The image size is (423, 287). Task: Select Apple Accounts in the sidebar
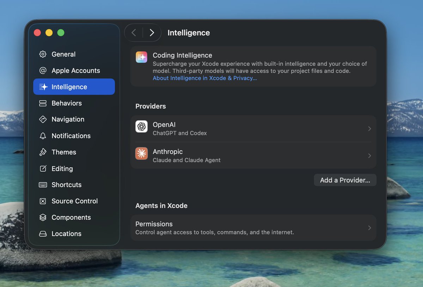click(x=74, y=70)
